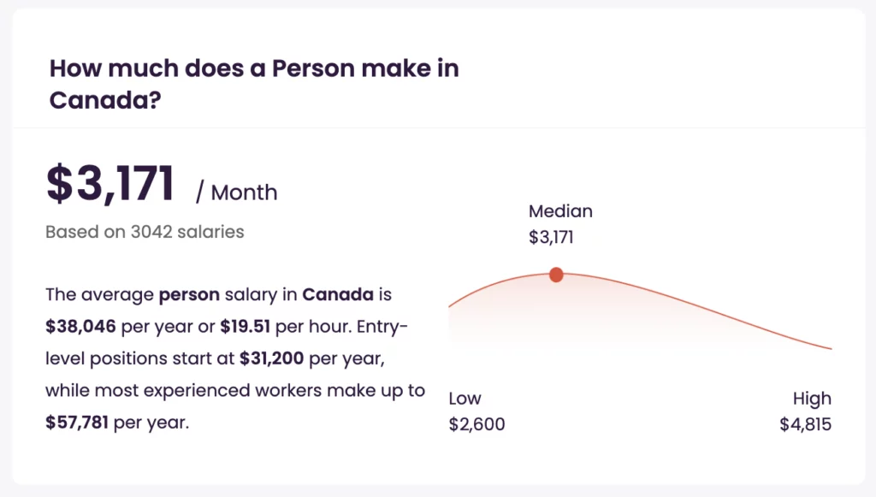Viewport: 876px width, 497px height.
Task: Click the Low label under the chart
Action: coord(465,398)
